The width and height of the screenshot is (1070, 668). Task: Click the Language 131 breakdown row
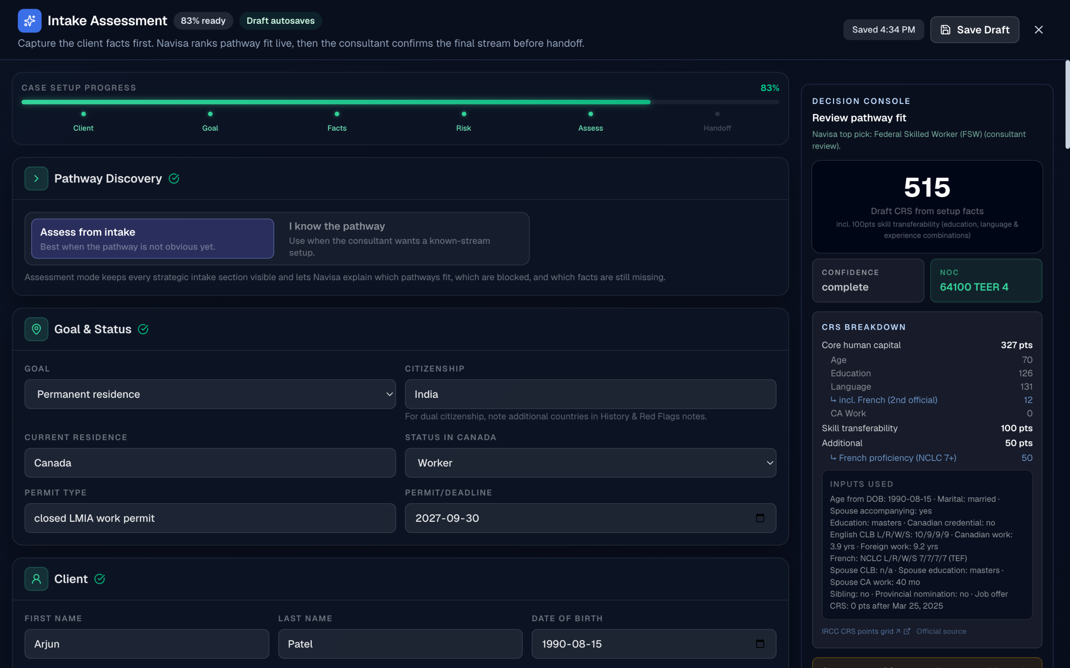tap(931, 387)
